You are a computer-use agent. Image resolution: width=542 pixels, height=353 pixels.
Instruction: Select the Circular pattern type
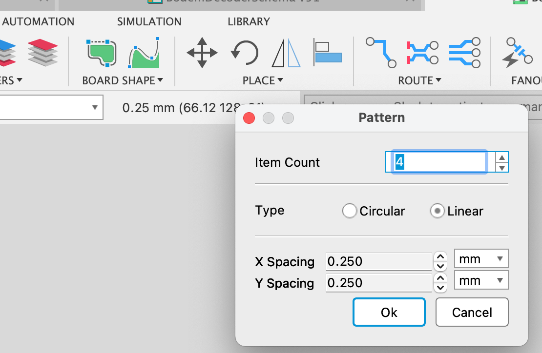click(350, 211)
